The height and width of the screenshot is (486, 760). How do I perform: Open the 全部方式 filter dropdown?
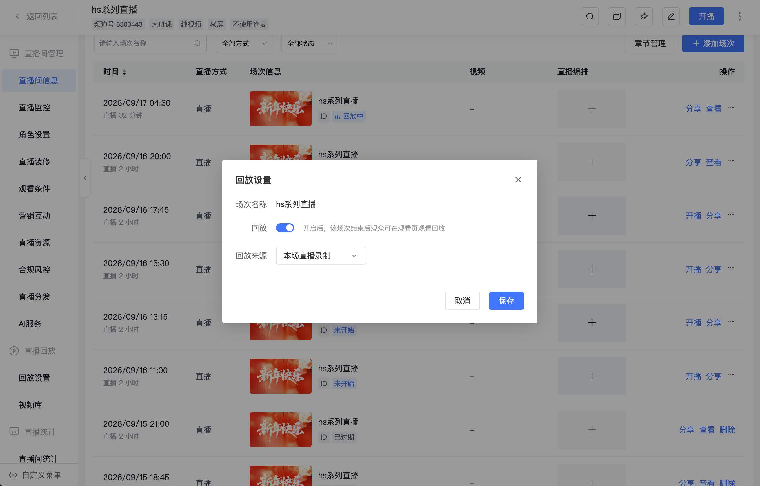[244, 44]
